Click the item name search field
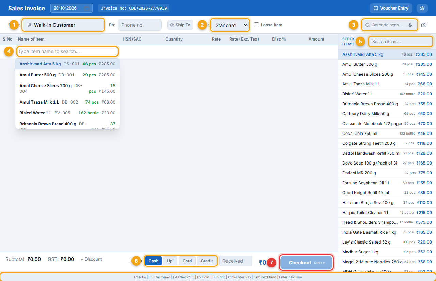The width and height of the screenshot is (436, 281). tap(67, 51)
